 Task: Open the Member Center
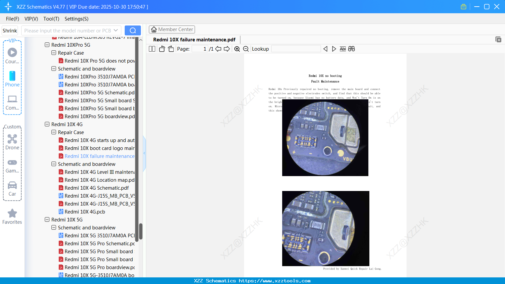pos(172,29)
